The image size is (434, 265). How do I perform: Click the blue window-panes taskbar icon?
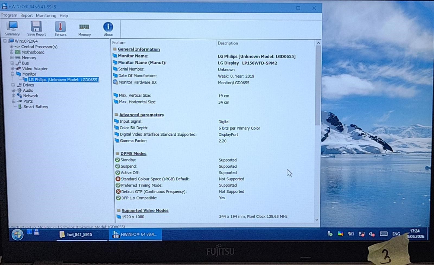(29, 232)
